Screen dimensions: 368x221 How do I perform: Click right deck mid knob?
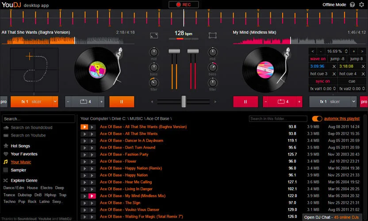coord(213,52)
